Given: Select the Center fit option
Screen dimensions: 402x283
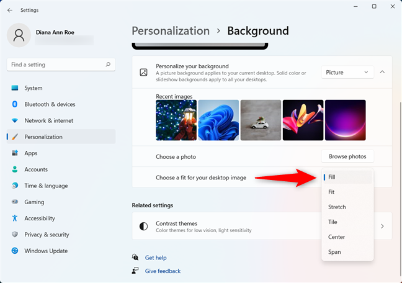Looking at the screenshot, I should click(x=347, y=237).
